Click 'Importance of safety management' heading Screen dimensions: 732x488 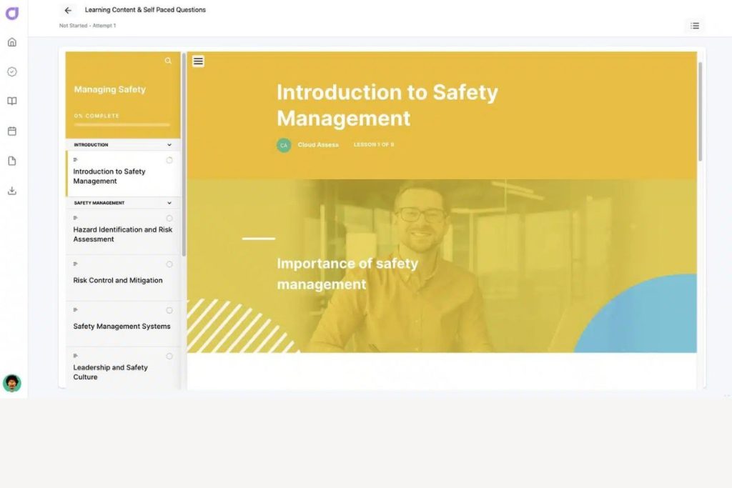coord(348,274)
